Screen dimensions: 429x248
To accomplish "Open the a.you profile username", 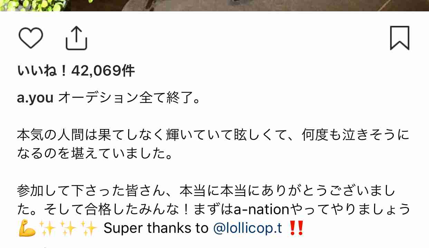I will tap(35, 98).
